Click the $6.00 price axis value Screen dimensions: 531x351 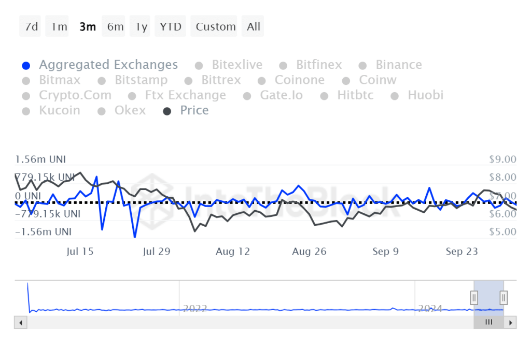502,214
